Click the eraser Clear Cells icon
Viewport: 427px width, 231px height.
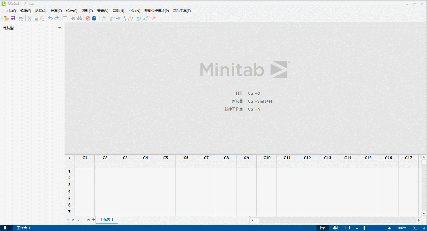tap(154, 18)
